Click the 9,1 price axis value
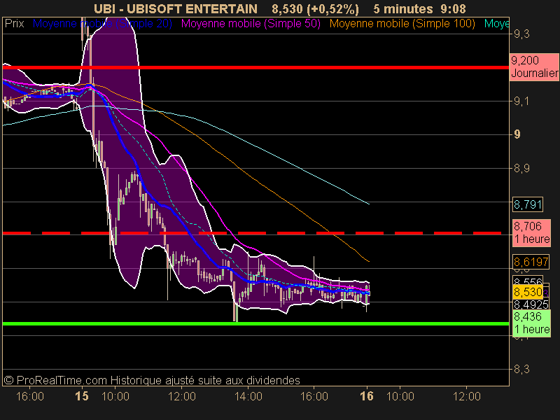The width and height of the screenshot is (560, 420). 521,101
